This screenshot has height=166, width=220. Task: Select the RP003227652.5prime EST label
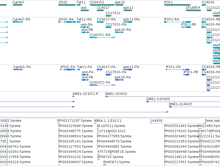pyautogui.click(x=181, y=162)
